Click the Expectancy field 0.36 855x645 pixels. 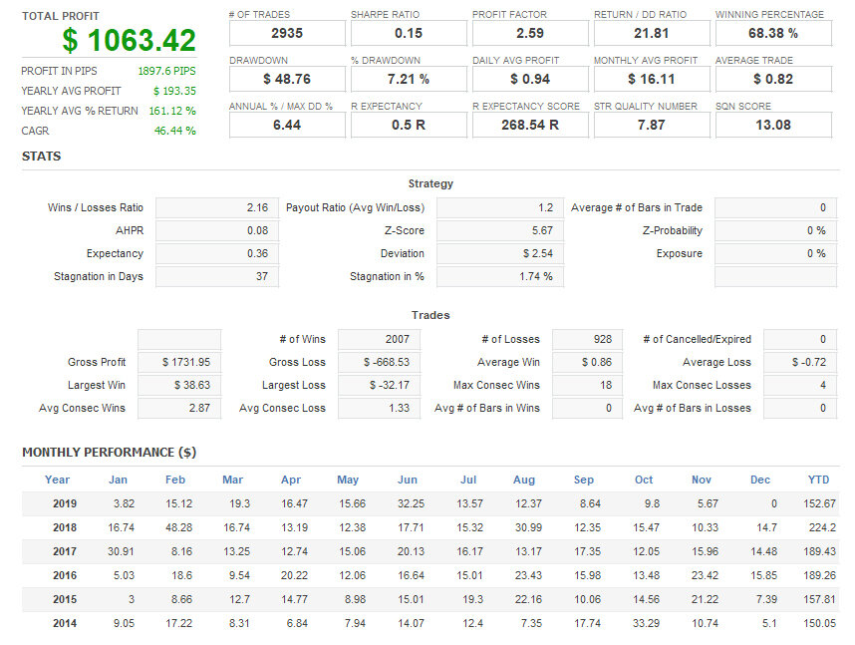click(217, 254)
